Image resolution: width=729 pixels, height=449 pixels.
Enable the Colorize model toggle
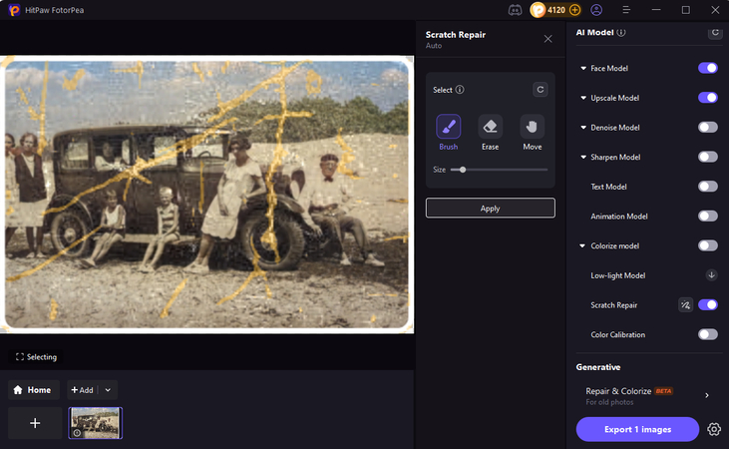tap(708, 245)
